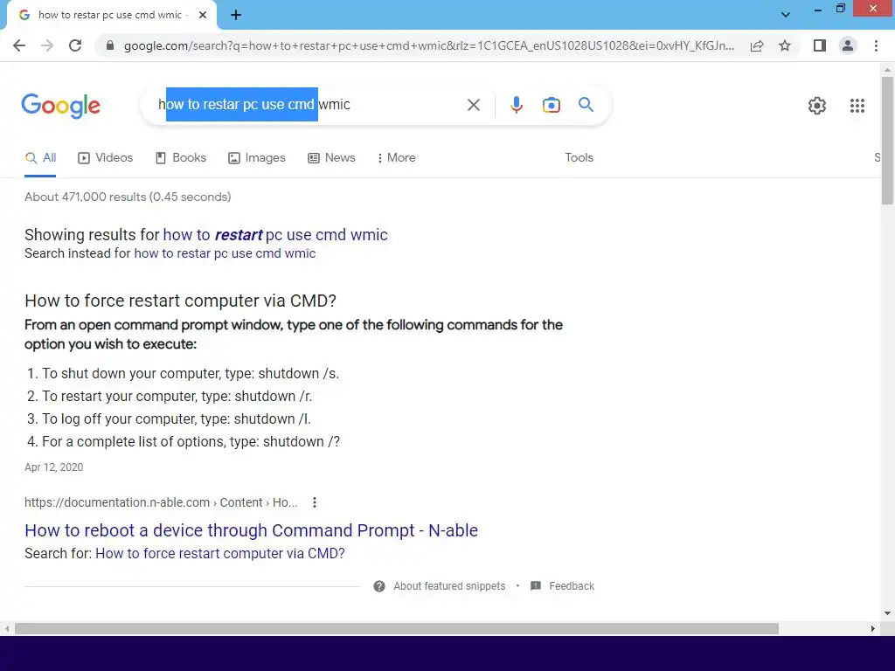Open the search Tools options
This screenshot has width=895, height=671.
coord(579,158)
